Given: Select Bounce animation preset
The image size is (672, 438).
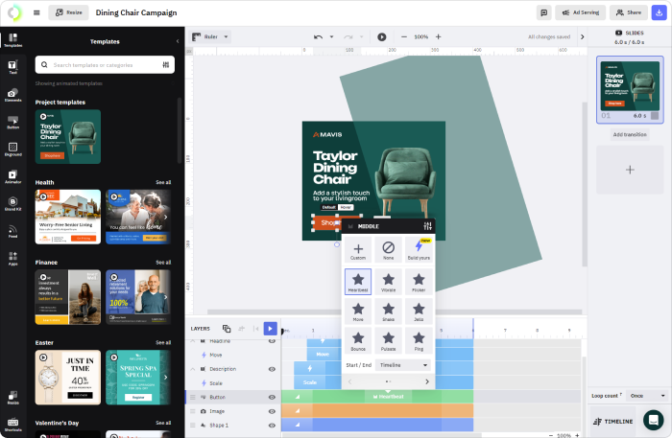Looking at the screenshot, I should (358, 340).
